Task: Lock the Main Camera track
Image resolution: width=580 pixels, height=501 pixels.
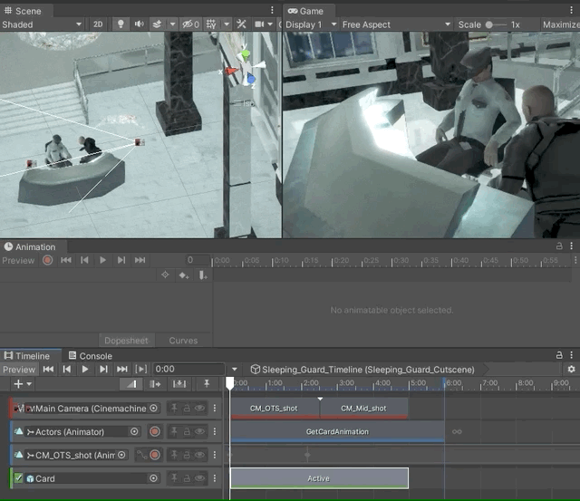Action: tap(187, 409)
